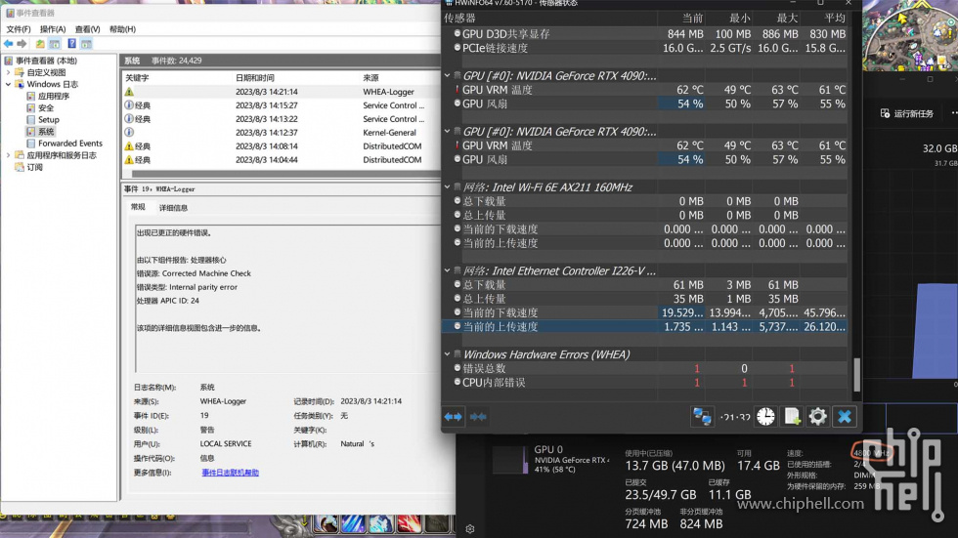Click info icon of Kernel-General event row
The width and height of the screenshot is (958, 538).
coord(129,133)
